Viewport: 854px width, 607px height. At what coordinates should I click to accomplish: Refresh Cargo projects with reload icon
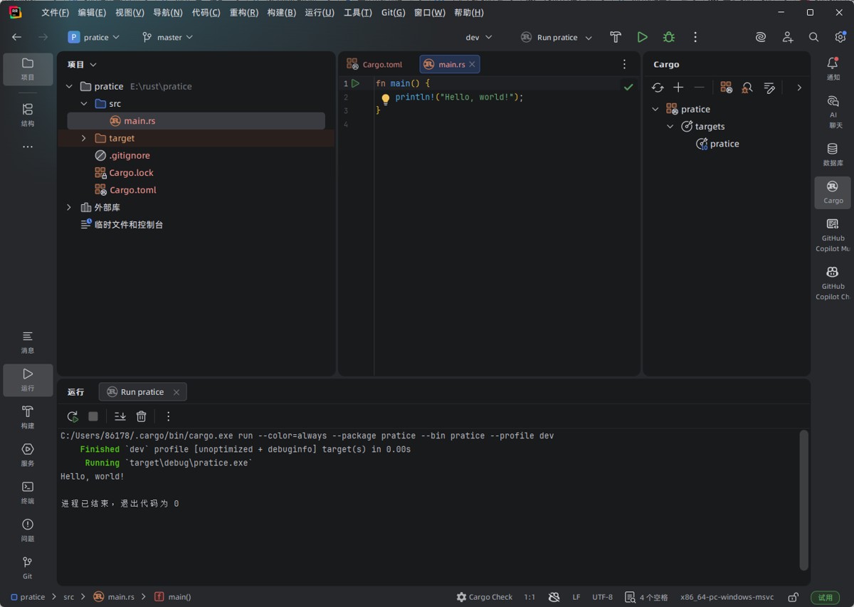658,88
